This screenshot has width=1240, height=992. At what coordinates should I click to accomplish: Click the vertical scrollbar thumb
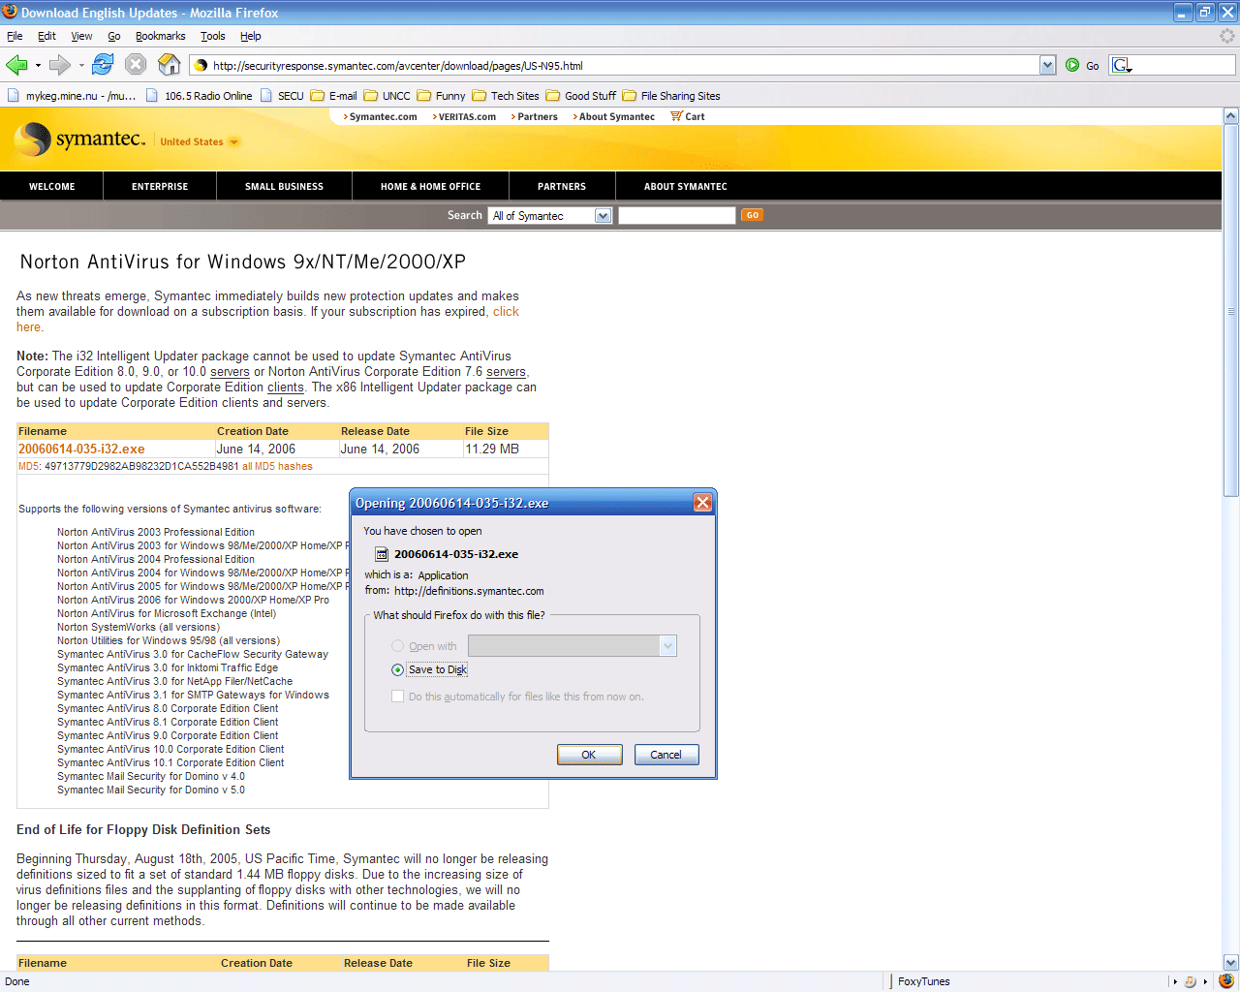coord(1231,310)
